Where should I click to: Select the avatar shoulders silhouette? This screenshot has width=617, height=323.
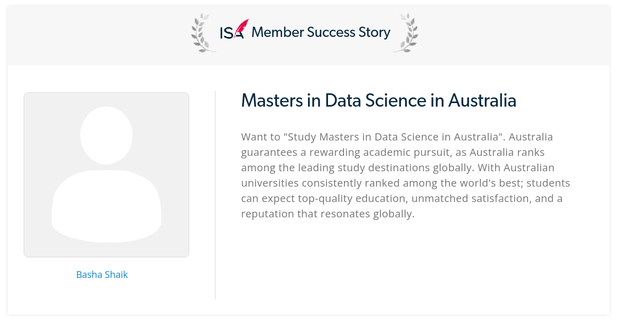106,206
